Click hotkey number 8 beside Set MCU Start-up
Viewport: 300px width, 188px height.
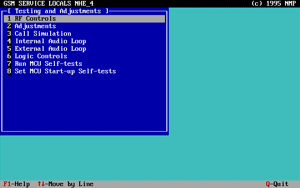[x=9, y=71]
